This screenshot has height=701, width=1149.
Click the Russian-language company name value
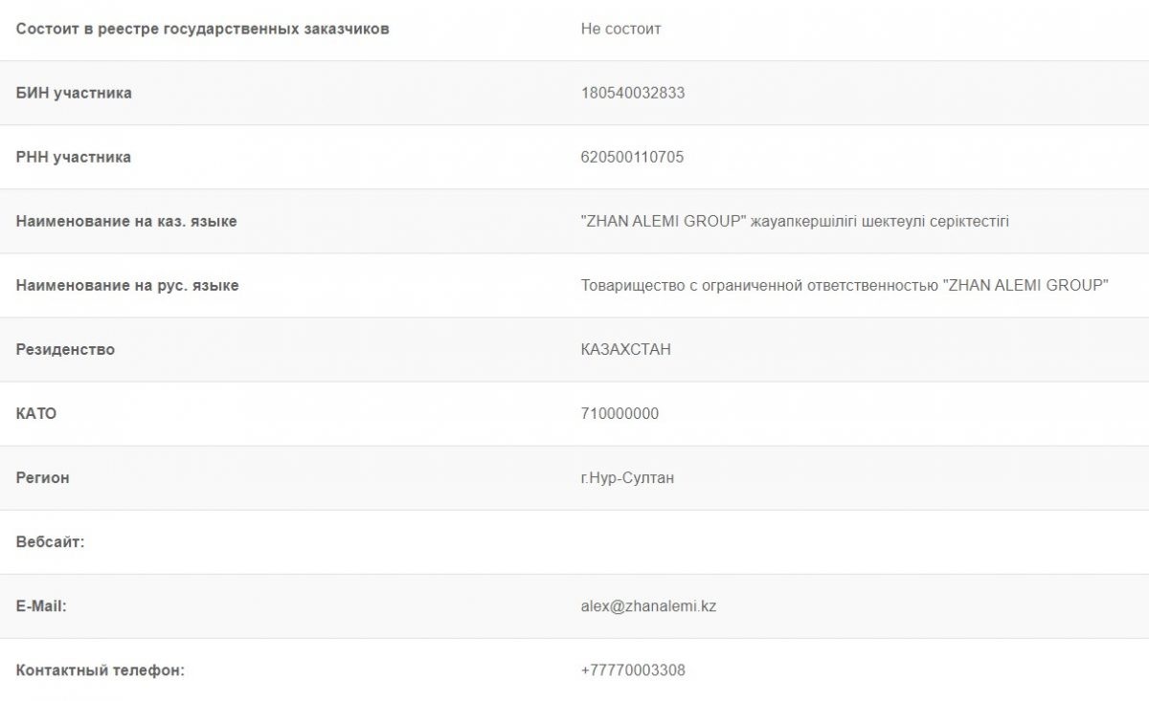(845, 285)
